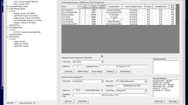Select the Nav Shipyard A row
This screenshot has width=188, height=105.
click(119, 10)
